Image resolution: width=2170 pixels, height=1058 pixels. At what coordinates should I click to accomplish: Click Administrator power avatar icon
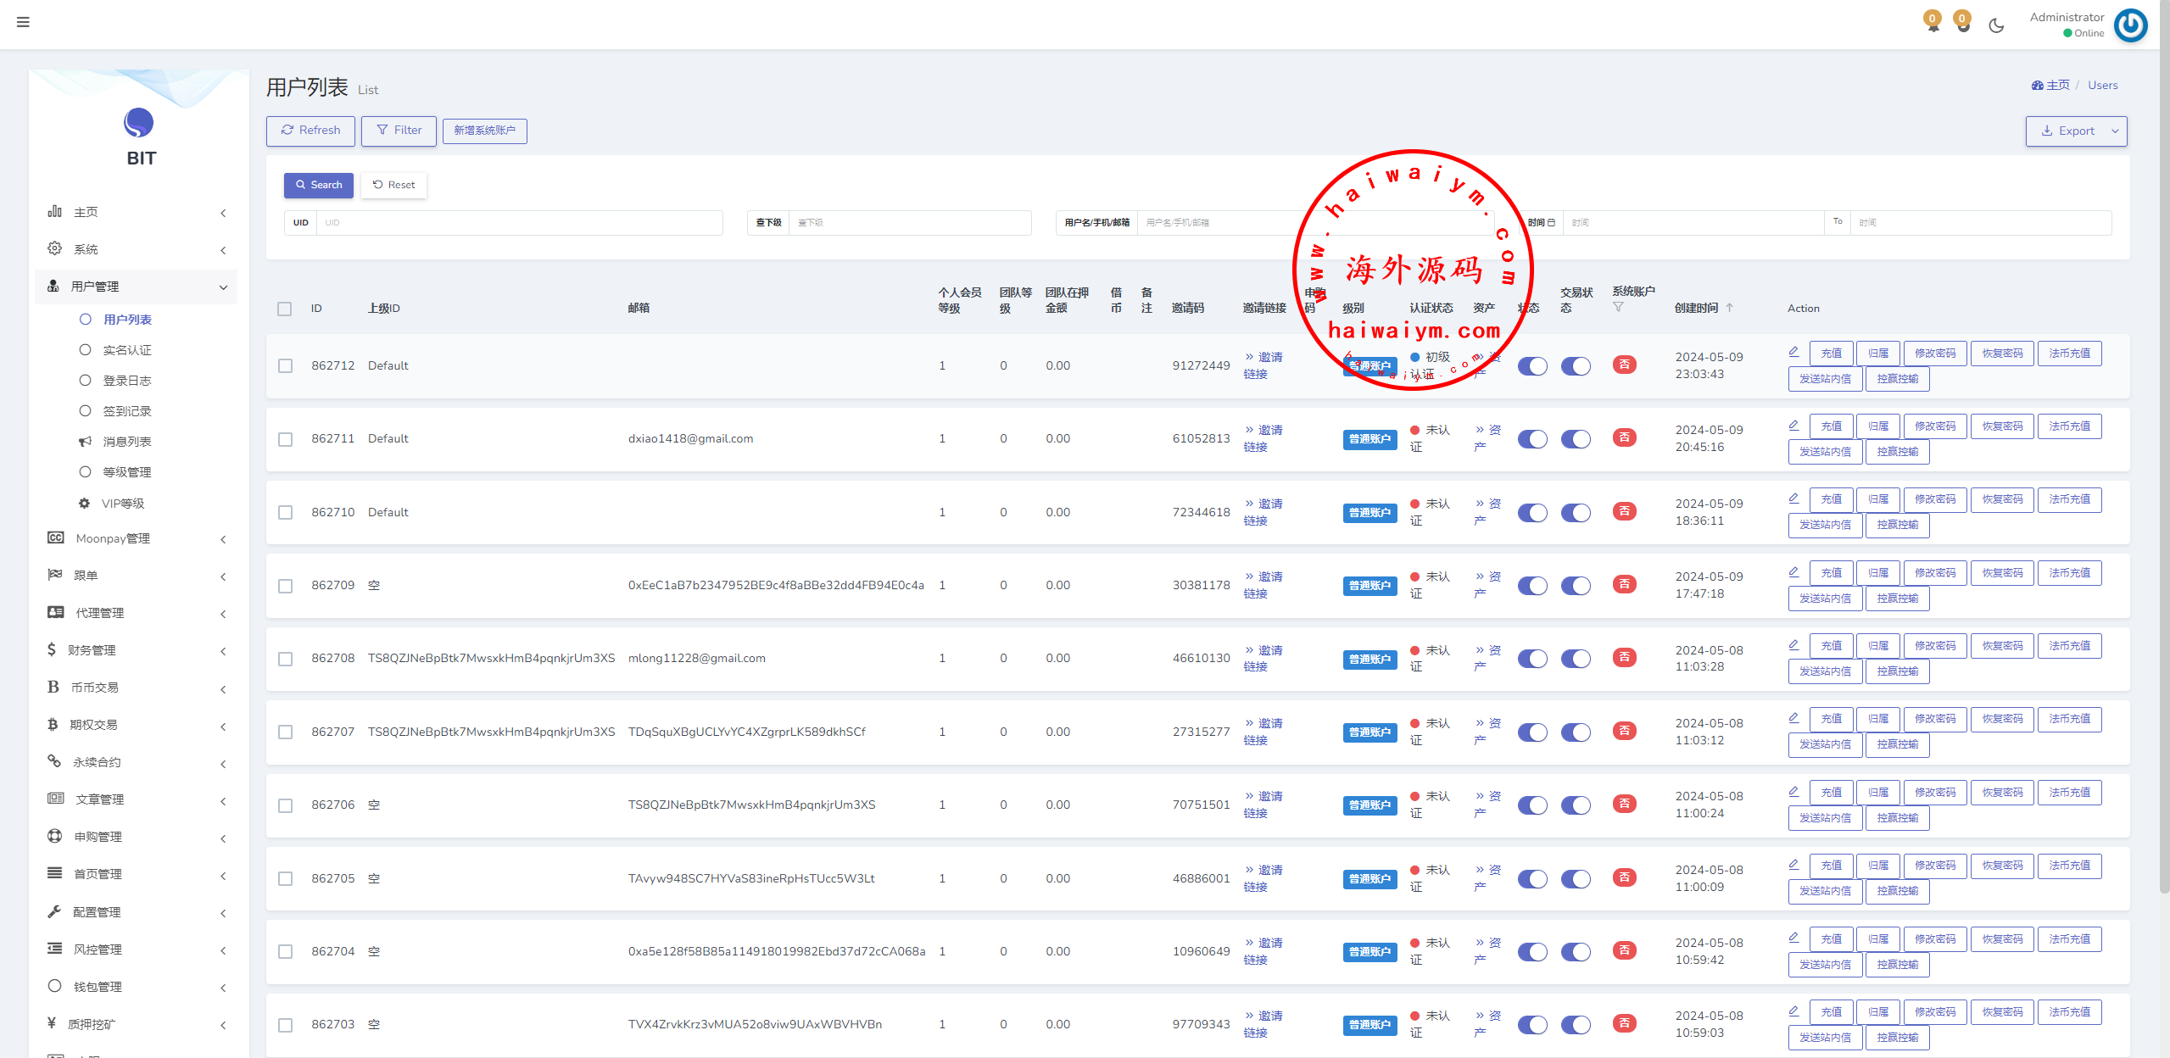click(x=2130, y=25)
